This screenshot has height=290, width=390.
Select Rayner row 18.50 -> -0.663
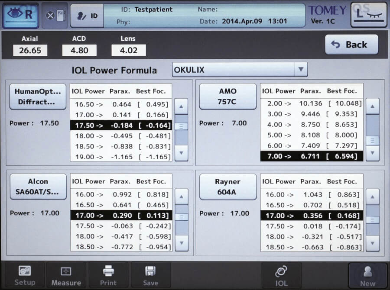pyautogui.click(x=312, y=247)
